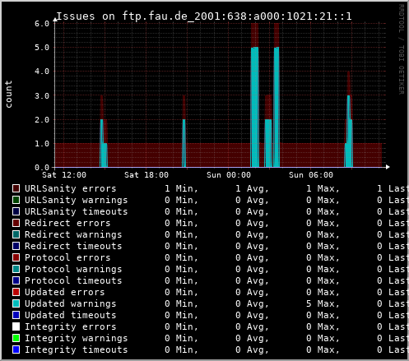Click the count y-axis label
This screenshot has height=361, width=409.
pos(8,94)
